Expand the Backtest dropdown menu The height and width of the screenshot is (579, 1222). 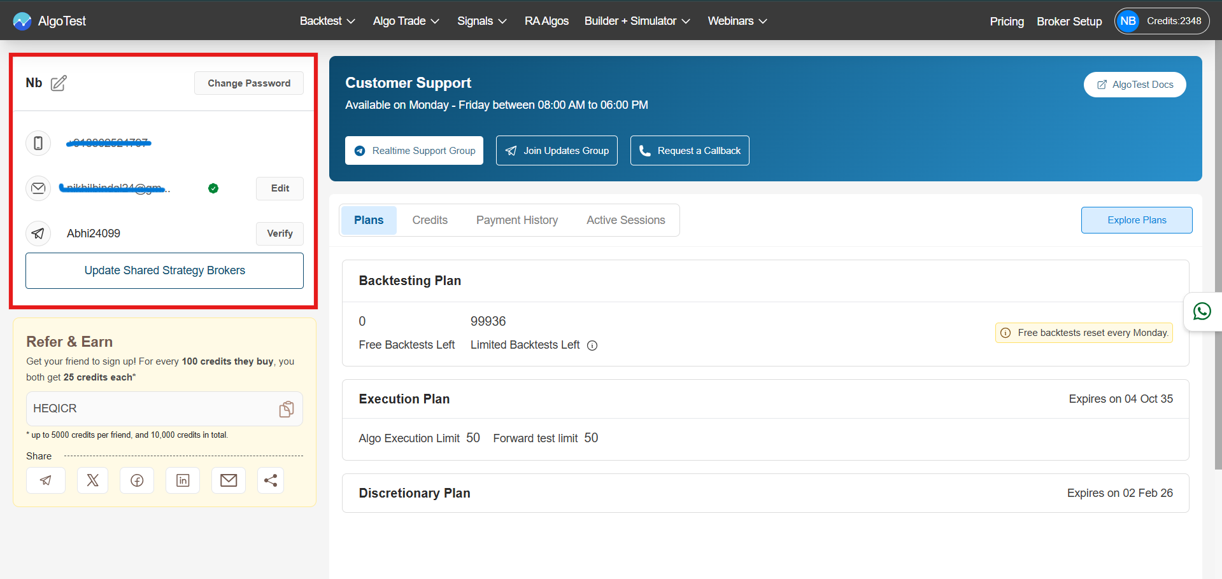coord(327,21)
